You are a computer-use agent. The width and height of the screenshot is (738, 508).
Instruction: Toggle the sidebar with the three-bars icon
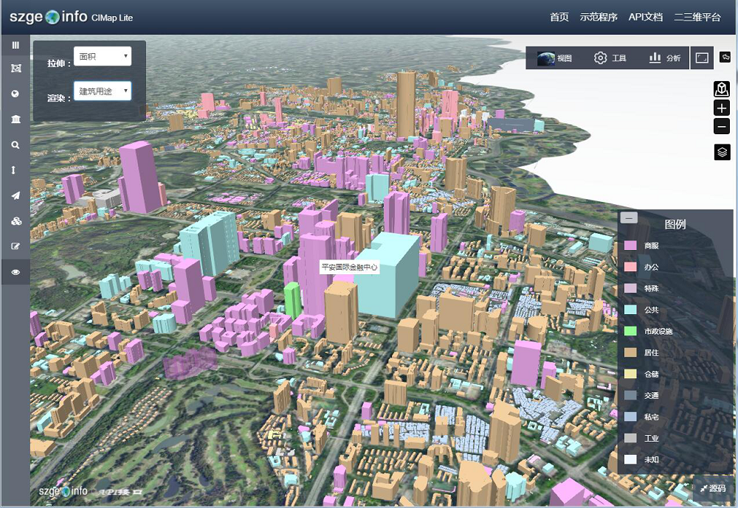point(15,45)
